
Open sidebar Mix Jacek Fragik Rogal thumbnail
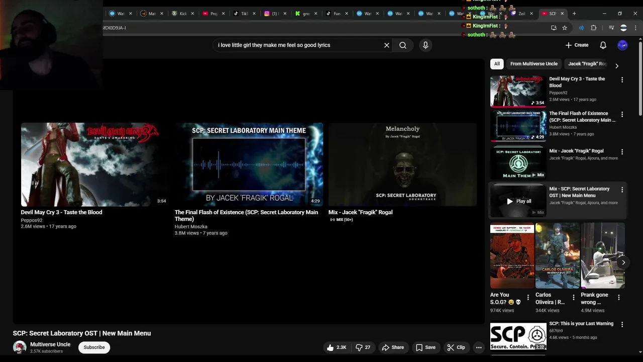tap(518, 163)
